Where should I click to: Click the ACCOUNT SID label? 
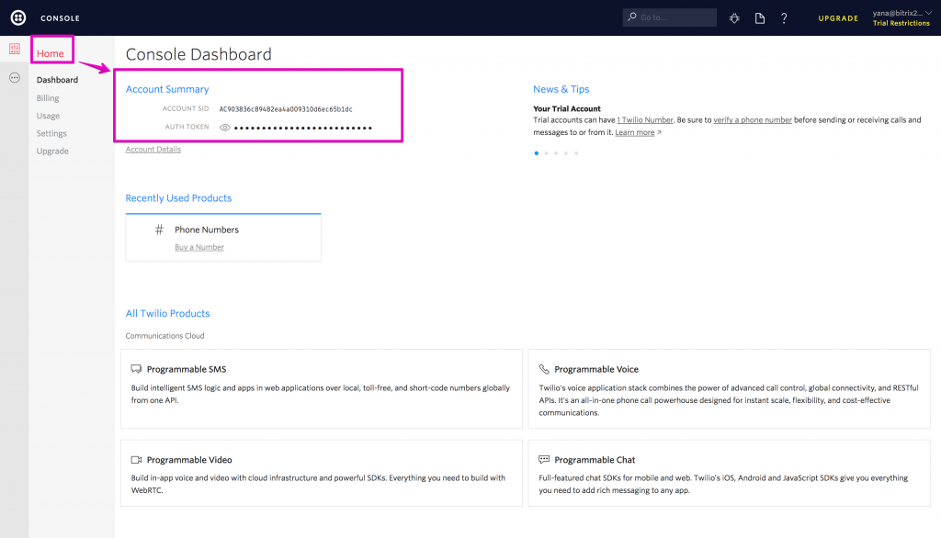click(x=186, y=108)
